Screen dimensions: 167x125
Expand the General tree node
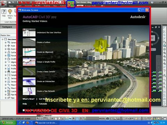point(6,42)
